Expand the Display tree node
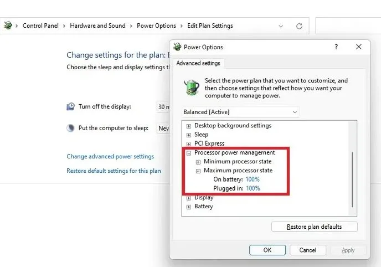The image size is (381, 267). [x=188, y=198]
